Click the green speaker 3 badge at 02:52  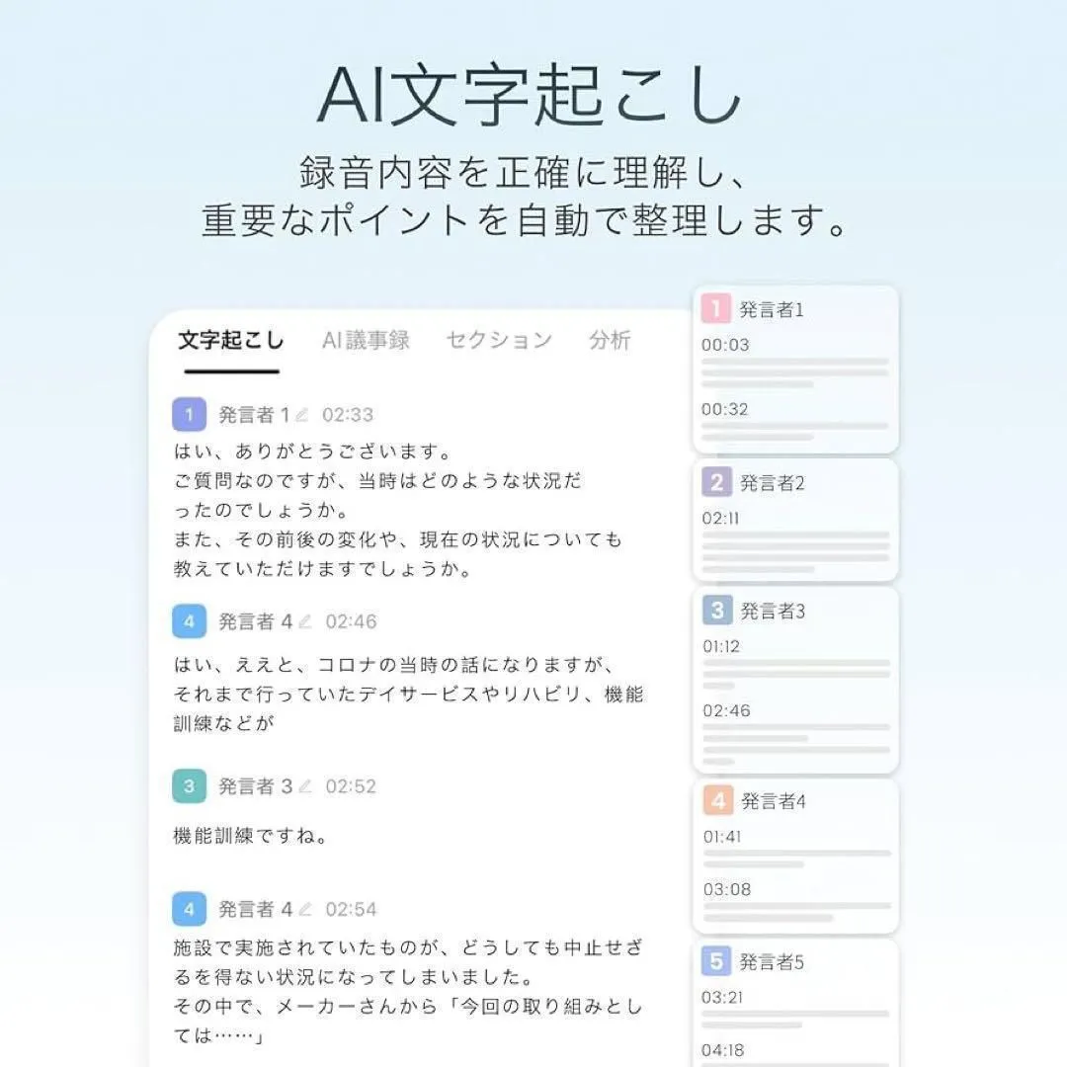tap(189, 786)
